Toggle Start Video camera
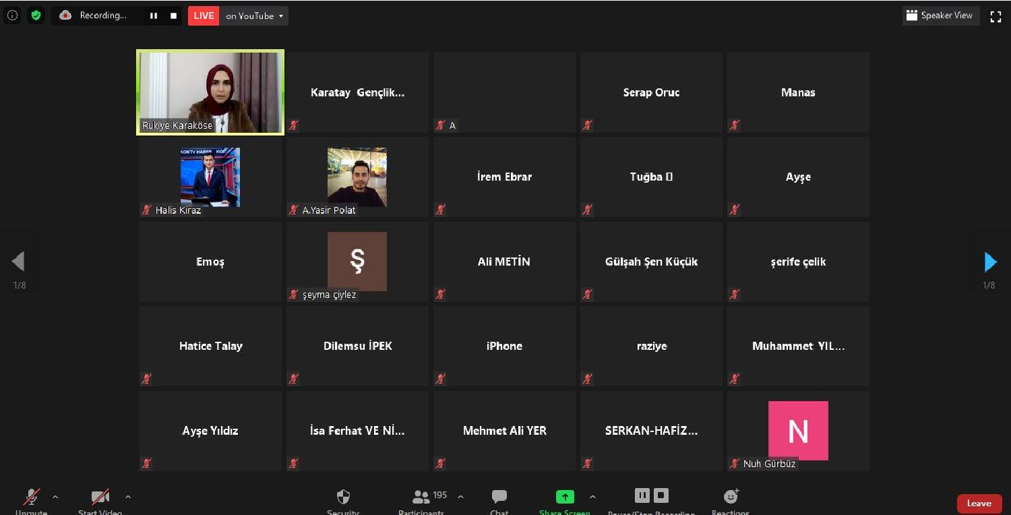The width and height of the screenshot is (1011, 515). (100, 498)
